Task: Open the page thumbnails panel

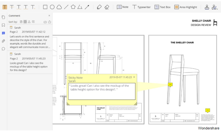Action: (x=3, y=17)
